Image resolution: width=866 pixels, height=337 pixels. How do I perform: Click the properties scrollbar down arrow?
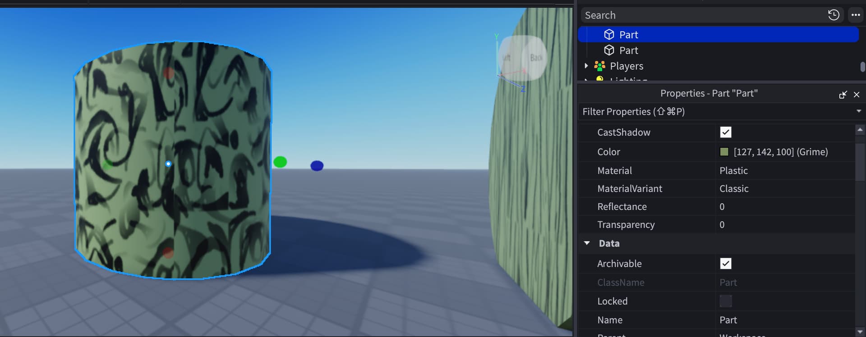[860, 332]
